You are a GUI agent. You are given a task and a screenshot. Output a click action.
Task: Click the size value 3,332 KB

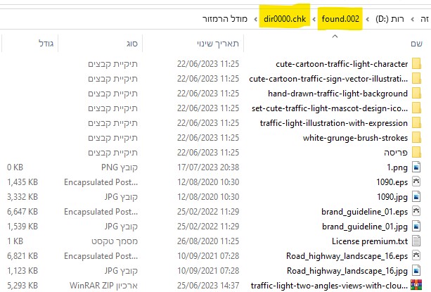22,197
